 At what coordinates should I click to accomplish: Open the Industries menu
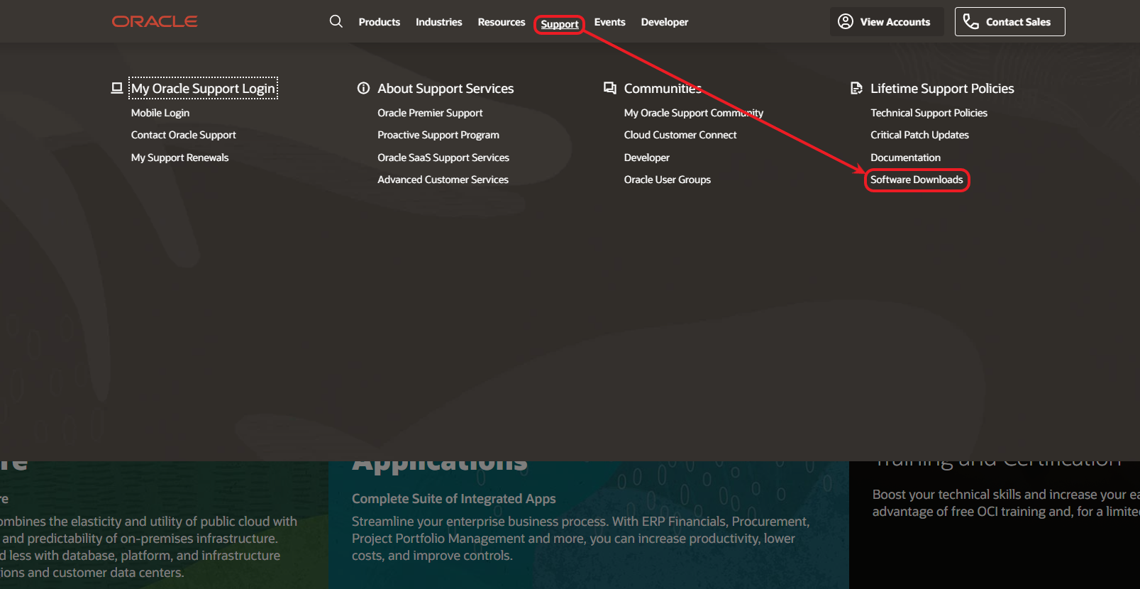click(x=439, y=22)
